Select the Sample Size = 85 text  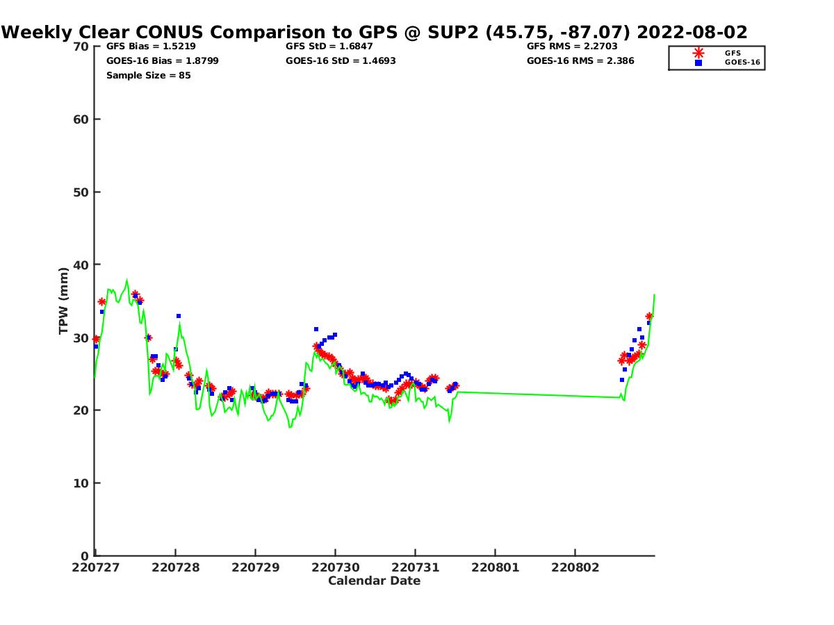click(x=148, y=75)
